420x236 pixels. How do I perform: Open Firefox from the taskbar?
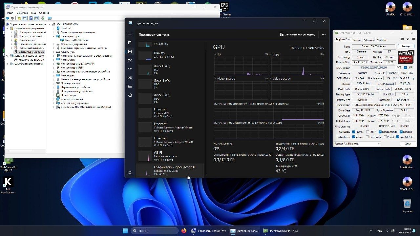pos(183,231)
